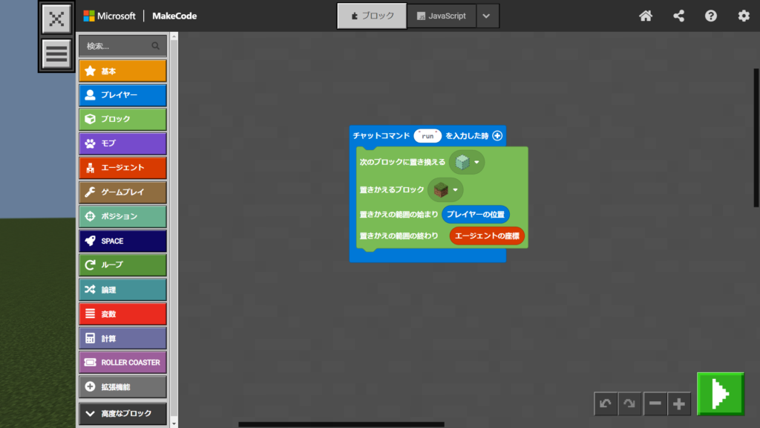760x428 pixels.
Task: Zoom out the workspace with minus
Action: (655, 403)
